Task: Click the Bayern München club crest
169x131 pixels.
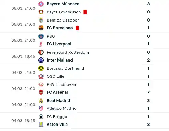Action: click(41, 4)
